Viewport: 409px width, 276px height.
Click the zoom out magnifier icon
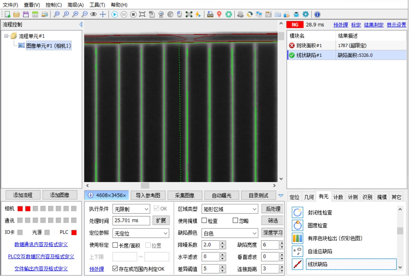[x=85, y=14]
